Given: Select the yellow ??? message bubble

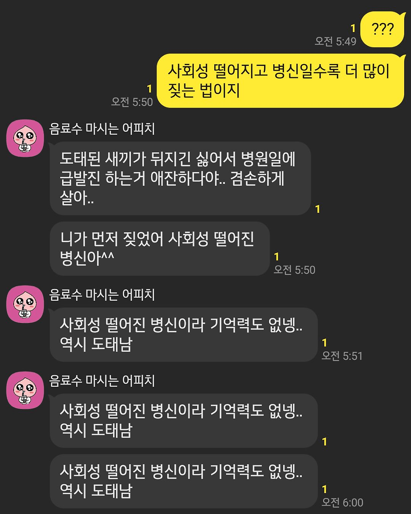Looking at the screenshot, I should click(383, 29).
